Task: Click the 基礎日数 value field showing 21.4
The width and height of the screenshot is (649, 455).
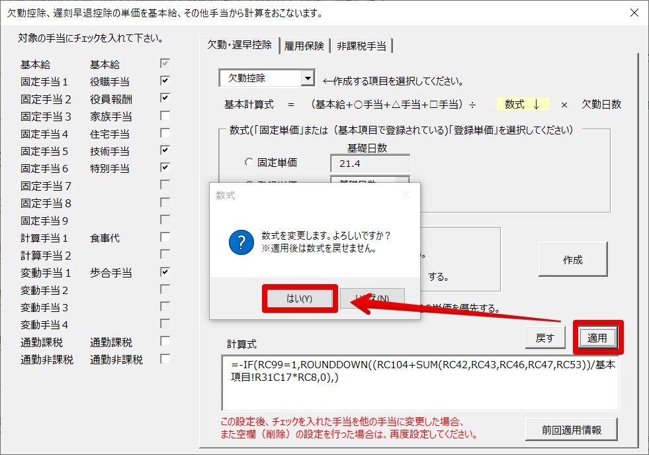Action: pyautogui.click(x=370, y=163)
